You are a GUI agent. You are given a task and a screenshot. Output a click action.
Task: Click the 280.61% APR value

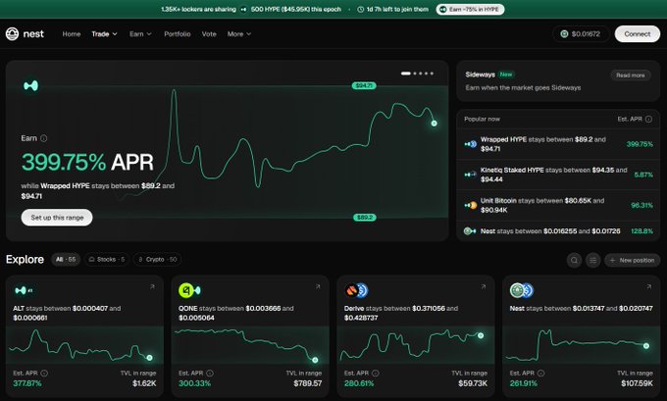pos(359,383)
